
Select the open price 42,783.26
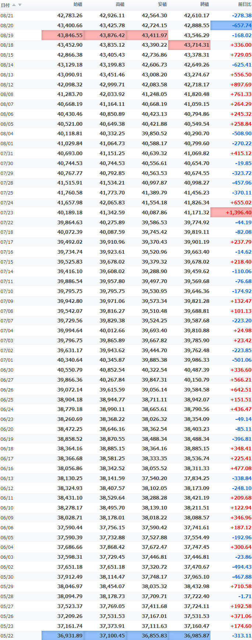pyautogui.click(x=70, y=15)
